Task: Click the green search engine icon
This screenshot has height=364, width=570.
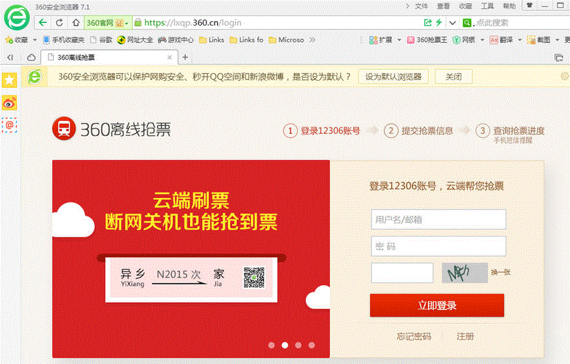Action: click(466, 23)
